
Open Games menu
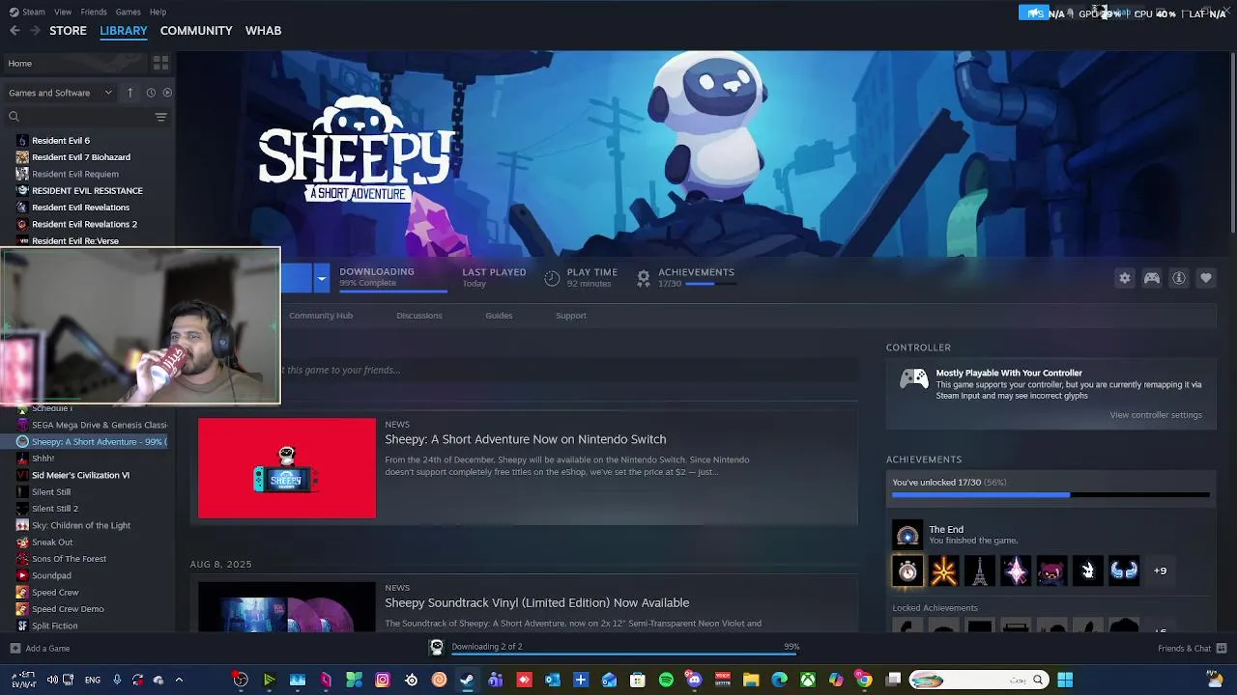click(x=128, y=12)
